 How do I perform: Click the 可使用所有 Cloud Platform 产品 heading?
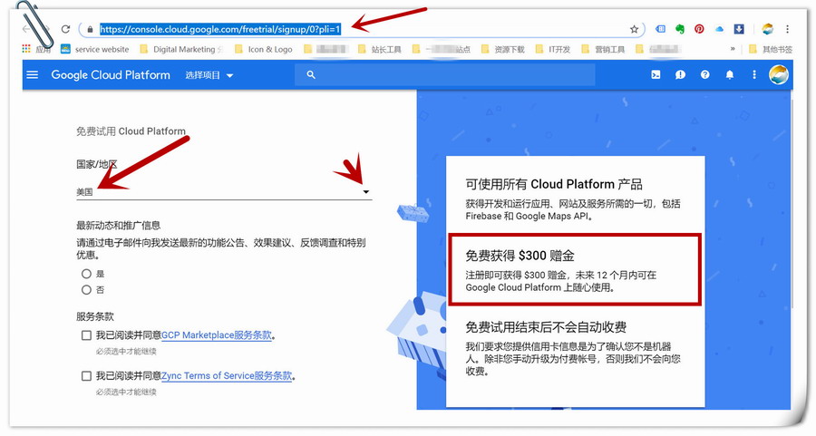pyautogui.click(x=554, y=184)
